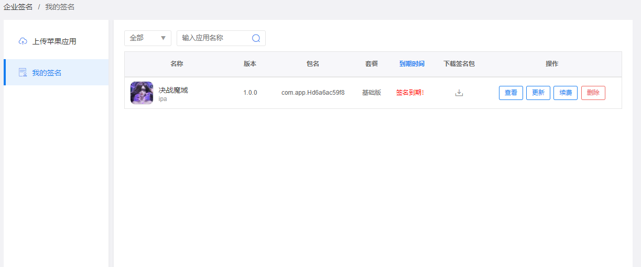
Task: Click the search magnifier icon
Action: click(x=256, y=38)
